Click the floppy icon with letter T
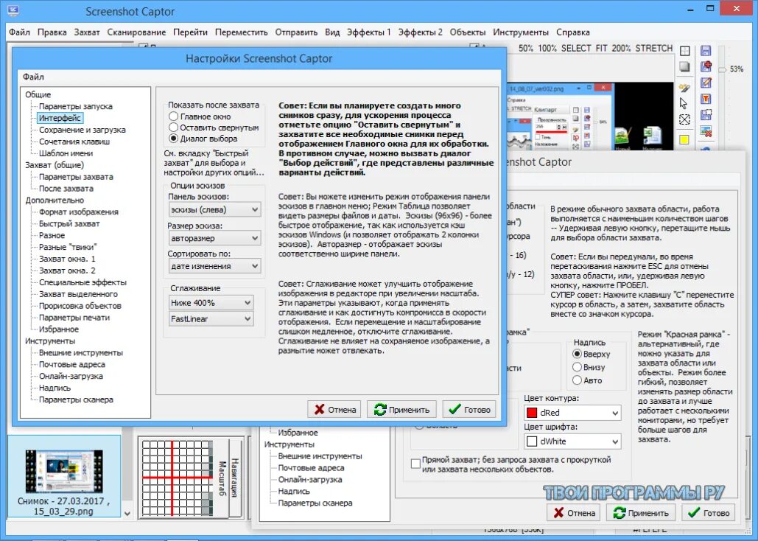 (706, 99)
